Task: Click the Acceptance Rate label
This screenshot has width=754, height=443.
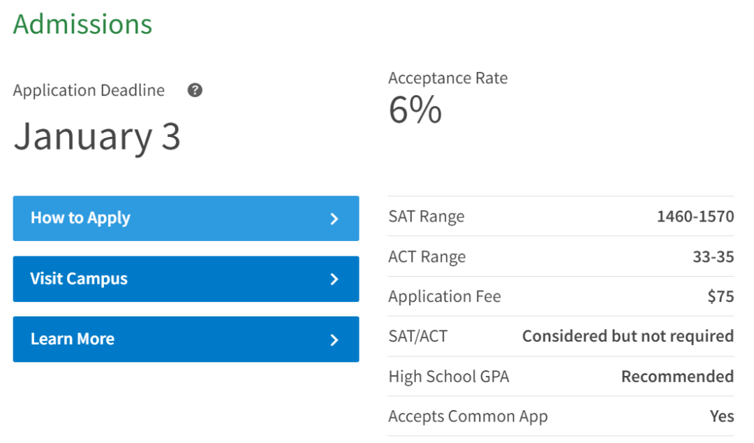Action: (x=448, y=78)
